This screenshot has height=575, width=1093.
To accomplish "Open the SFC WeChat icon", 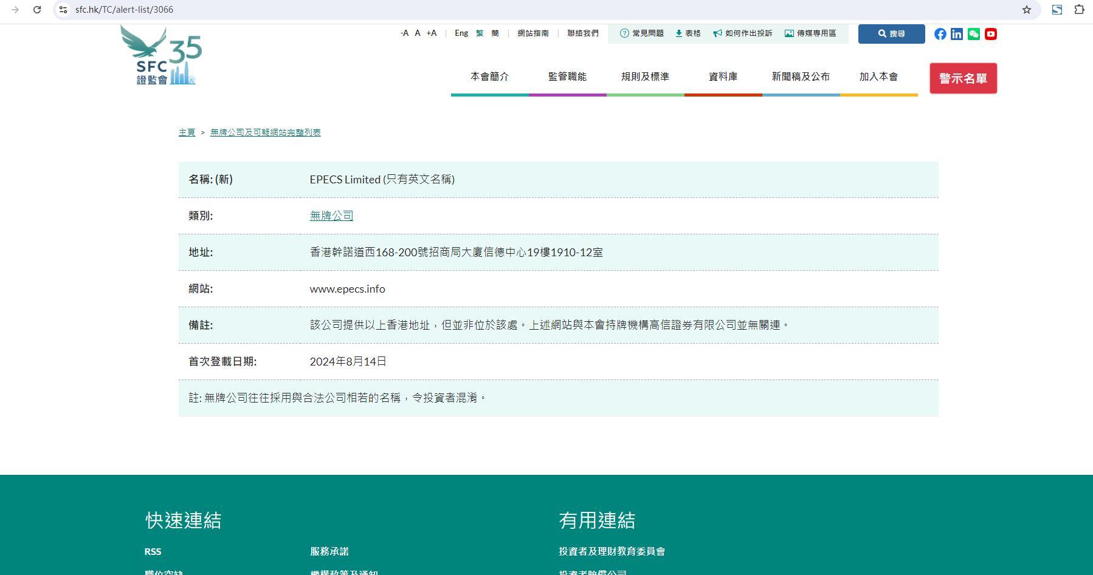I will 974,34.
